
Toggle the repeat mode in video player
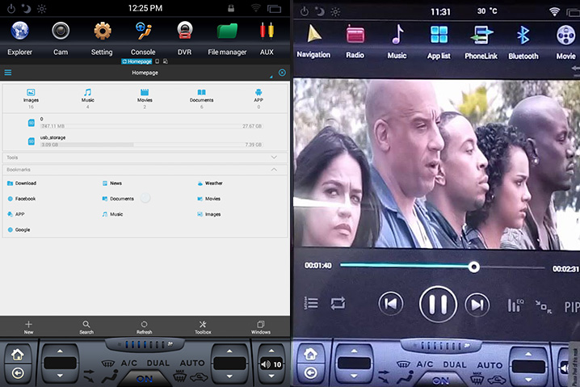(338, 304)
